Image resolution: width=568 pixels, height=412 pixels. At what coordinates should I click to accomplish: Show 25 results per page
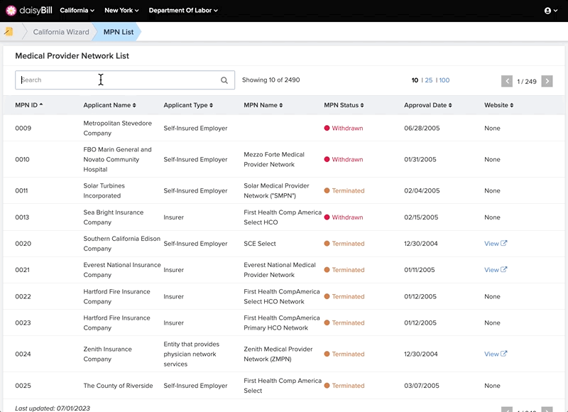coord(429,80)
